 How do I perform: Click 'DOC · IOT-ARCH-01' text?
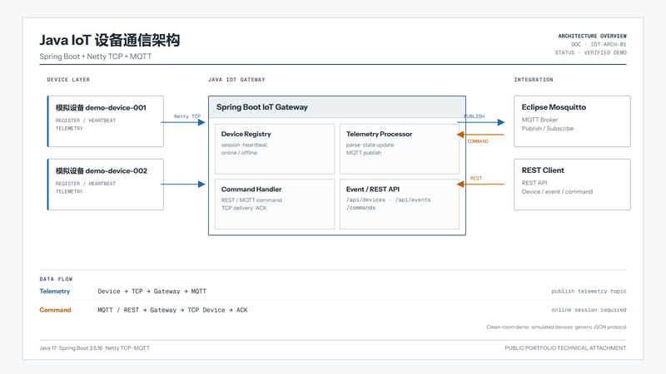(599, 44)
